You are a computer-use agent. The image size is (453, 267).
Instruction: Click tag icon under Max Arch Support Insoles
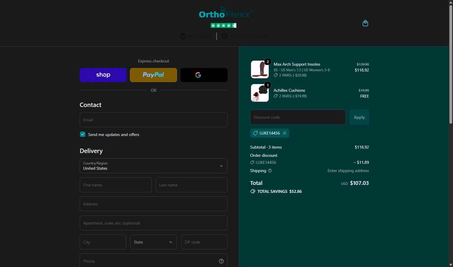[276, 75]
